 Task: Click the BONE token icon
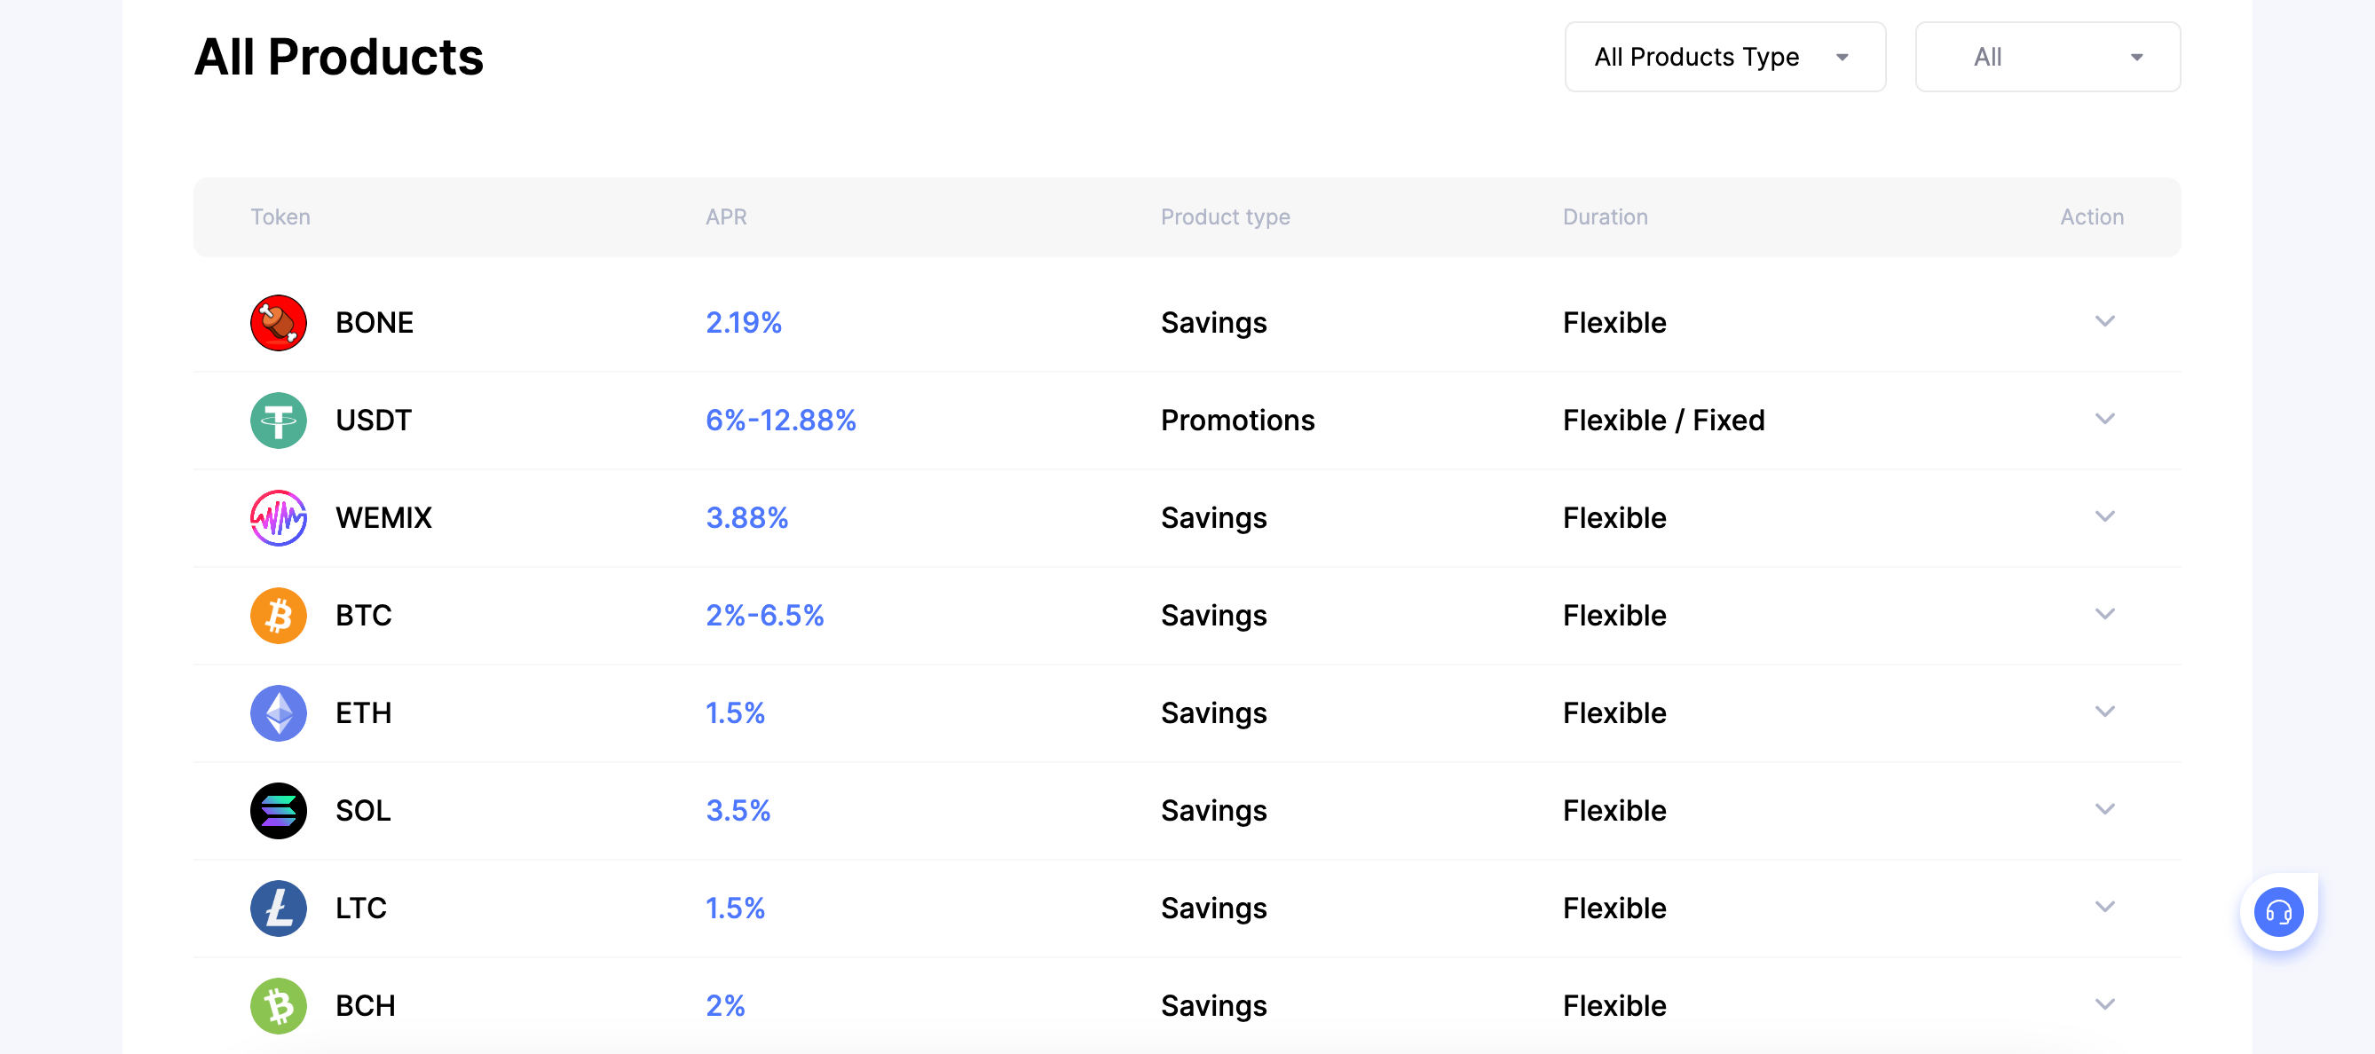coord(279,322)
